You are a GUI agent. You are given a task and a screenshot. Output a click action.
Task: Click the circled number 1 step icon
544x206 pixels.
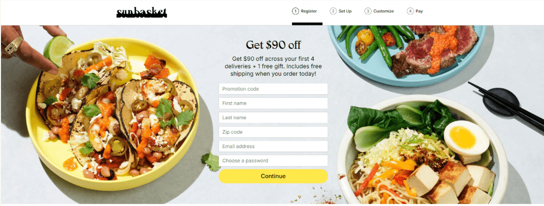pos(295,11)
